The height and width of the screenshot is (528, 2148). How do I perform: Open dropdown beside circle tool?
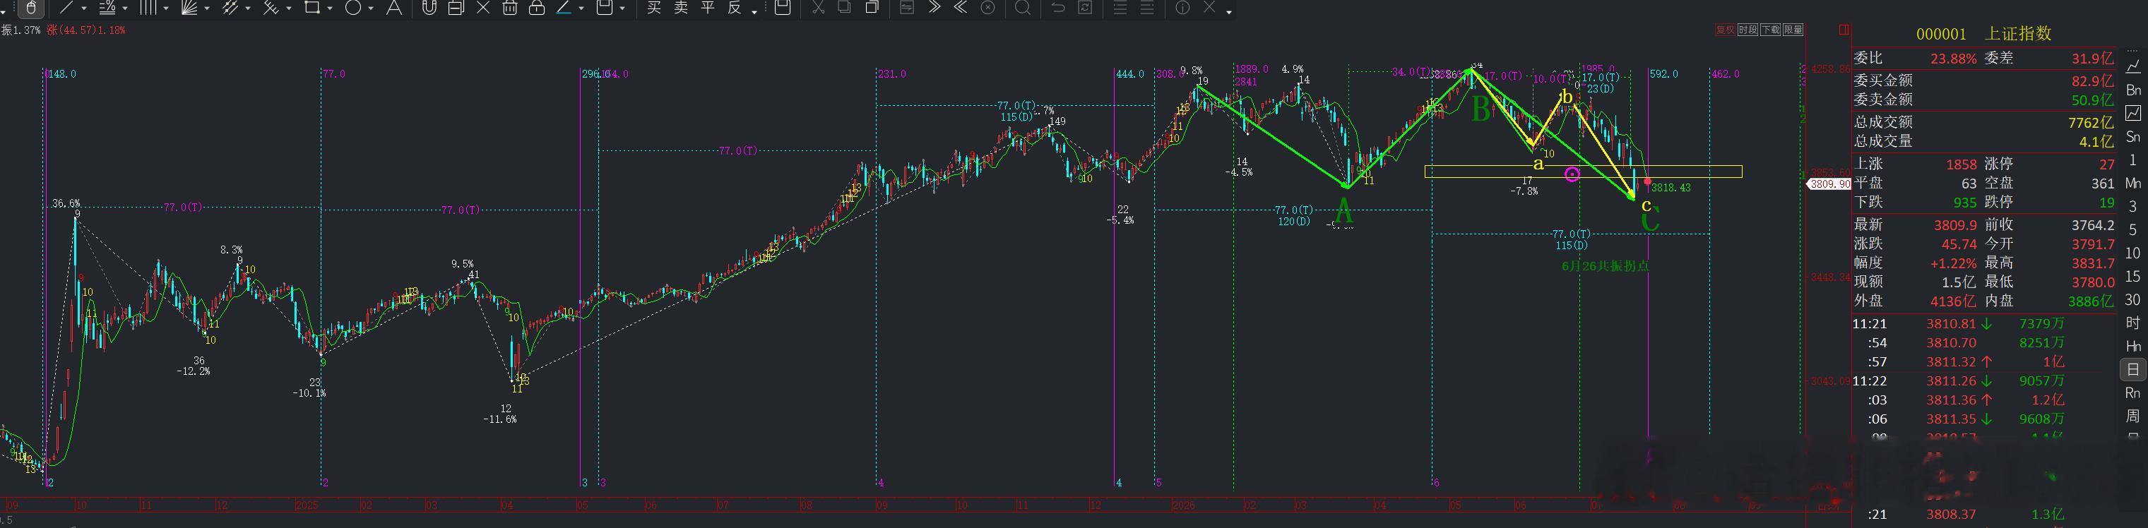(x=371, y=8)
